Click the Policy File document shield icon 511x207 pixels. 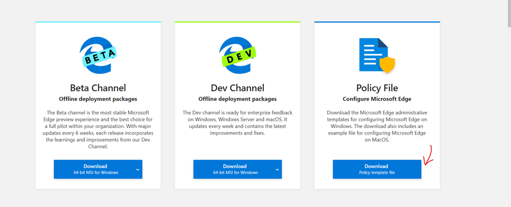coord(377,56)
